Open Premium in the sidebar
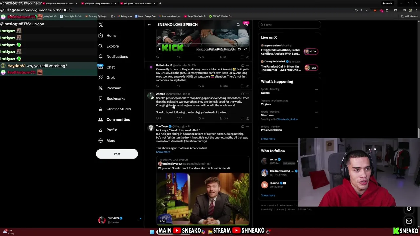Screen dimensions: 420x236 coord(110,88)
